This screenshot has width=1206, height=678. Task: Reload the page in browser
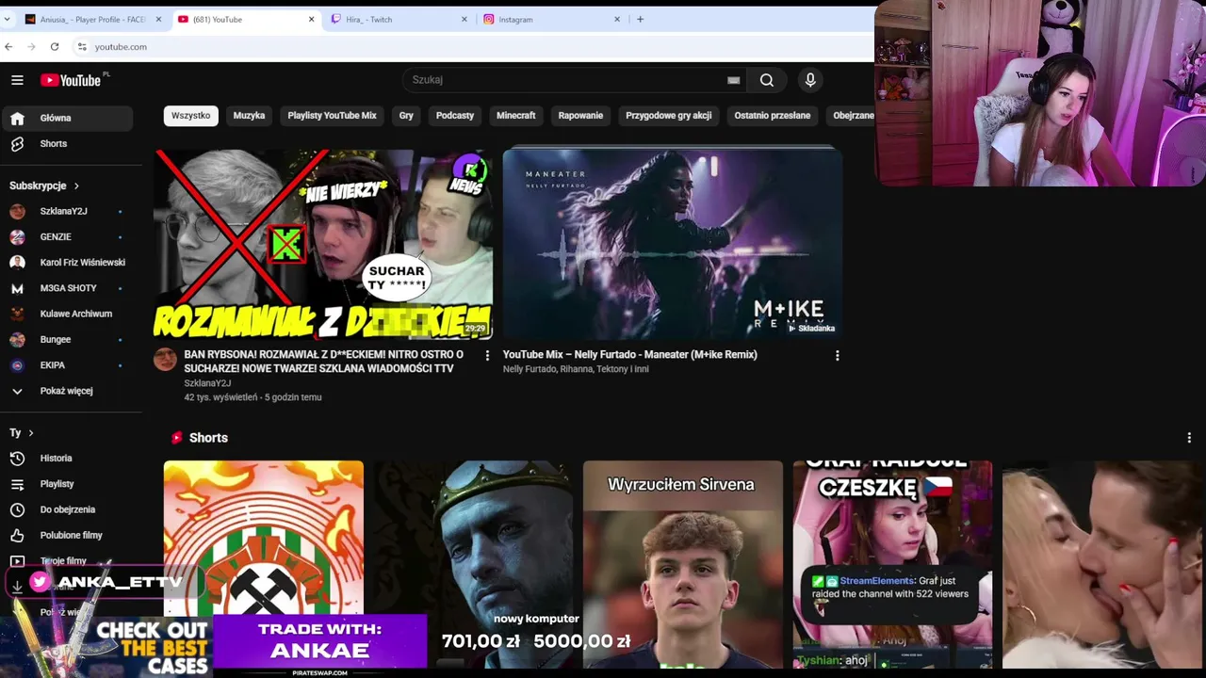55,46
